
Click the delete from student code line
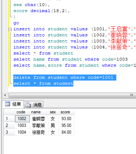coord(63,77)
